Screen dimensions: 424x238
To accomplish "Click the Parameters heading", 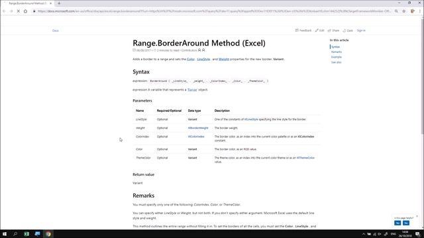I will [x=142, y=100].
